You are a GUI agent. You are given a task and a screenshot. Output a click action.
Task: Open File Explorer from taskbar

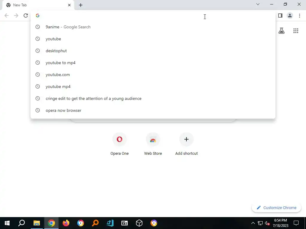tap(36, 223)
